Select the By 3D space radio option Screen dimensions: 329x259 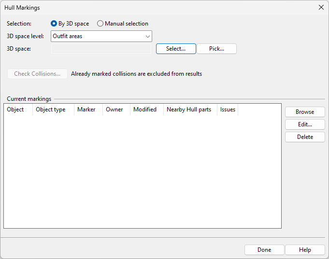54,24
